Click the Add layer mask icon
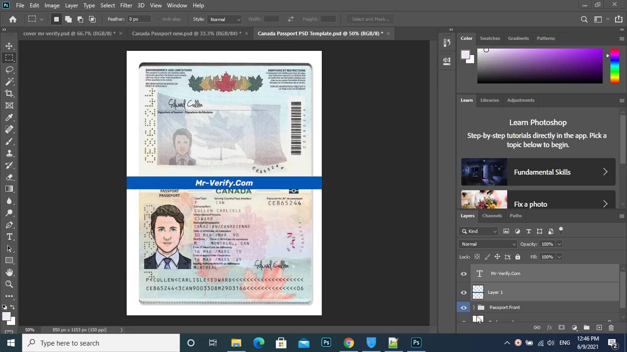This screenshot has height=352, width=627. 561,328
